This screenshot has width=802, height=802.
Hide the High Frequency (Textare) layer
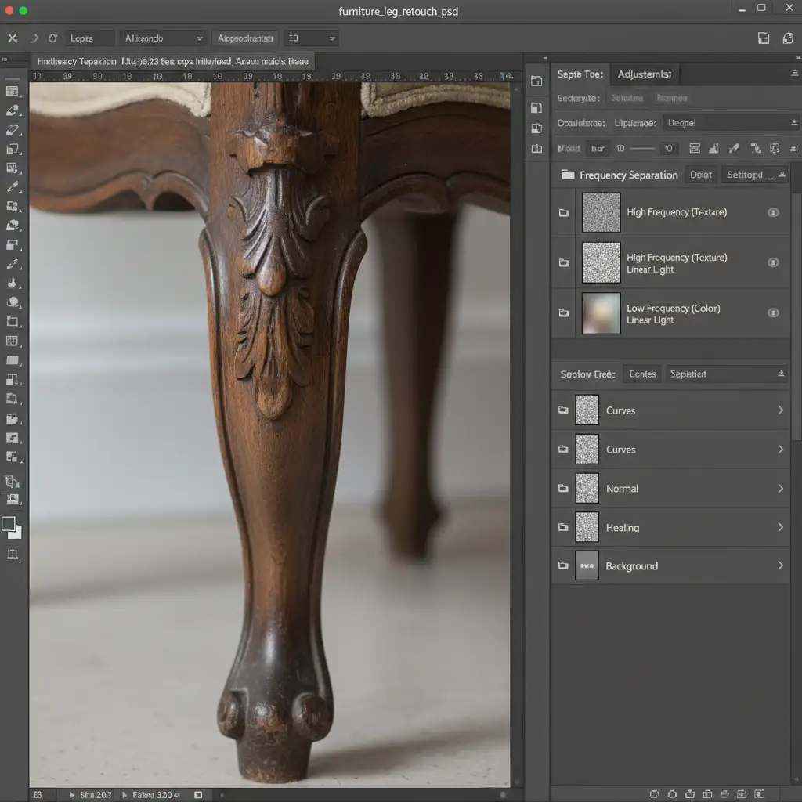pos(773,212)
